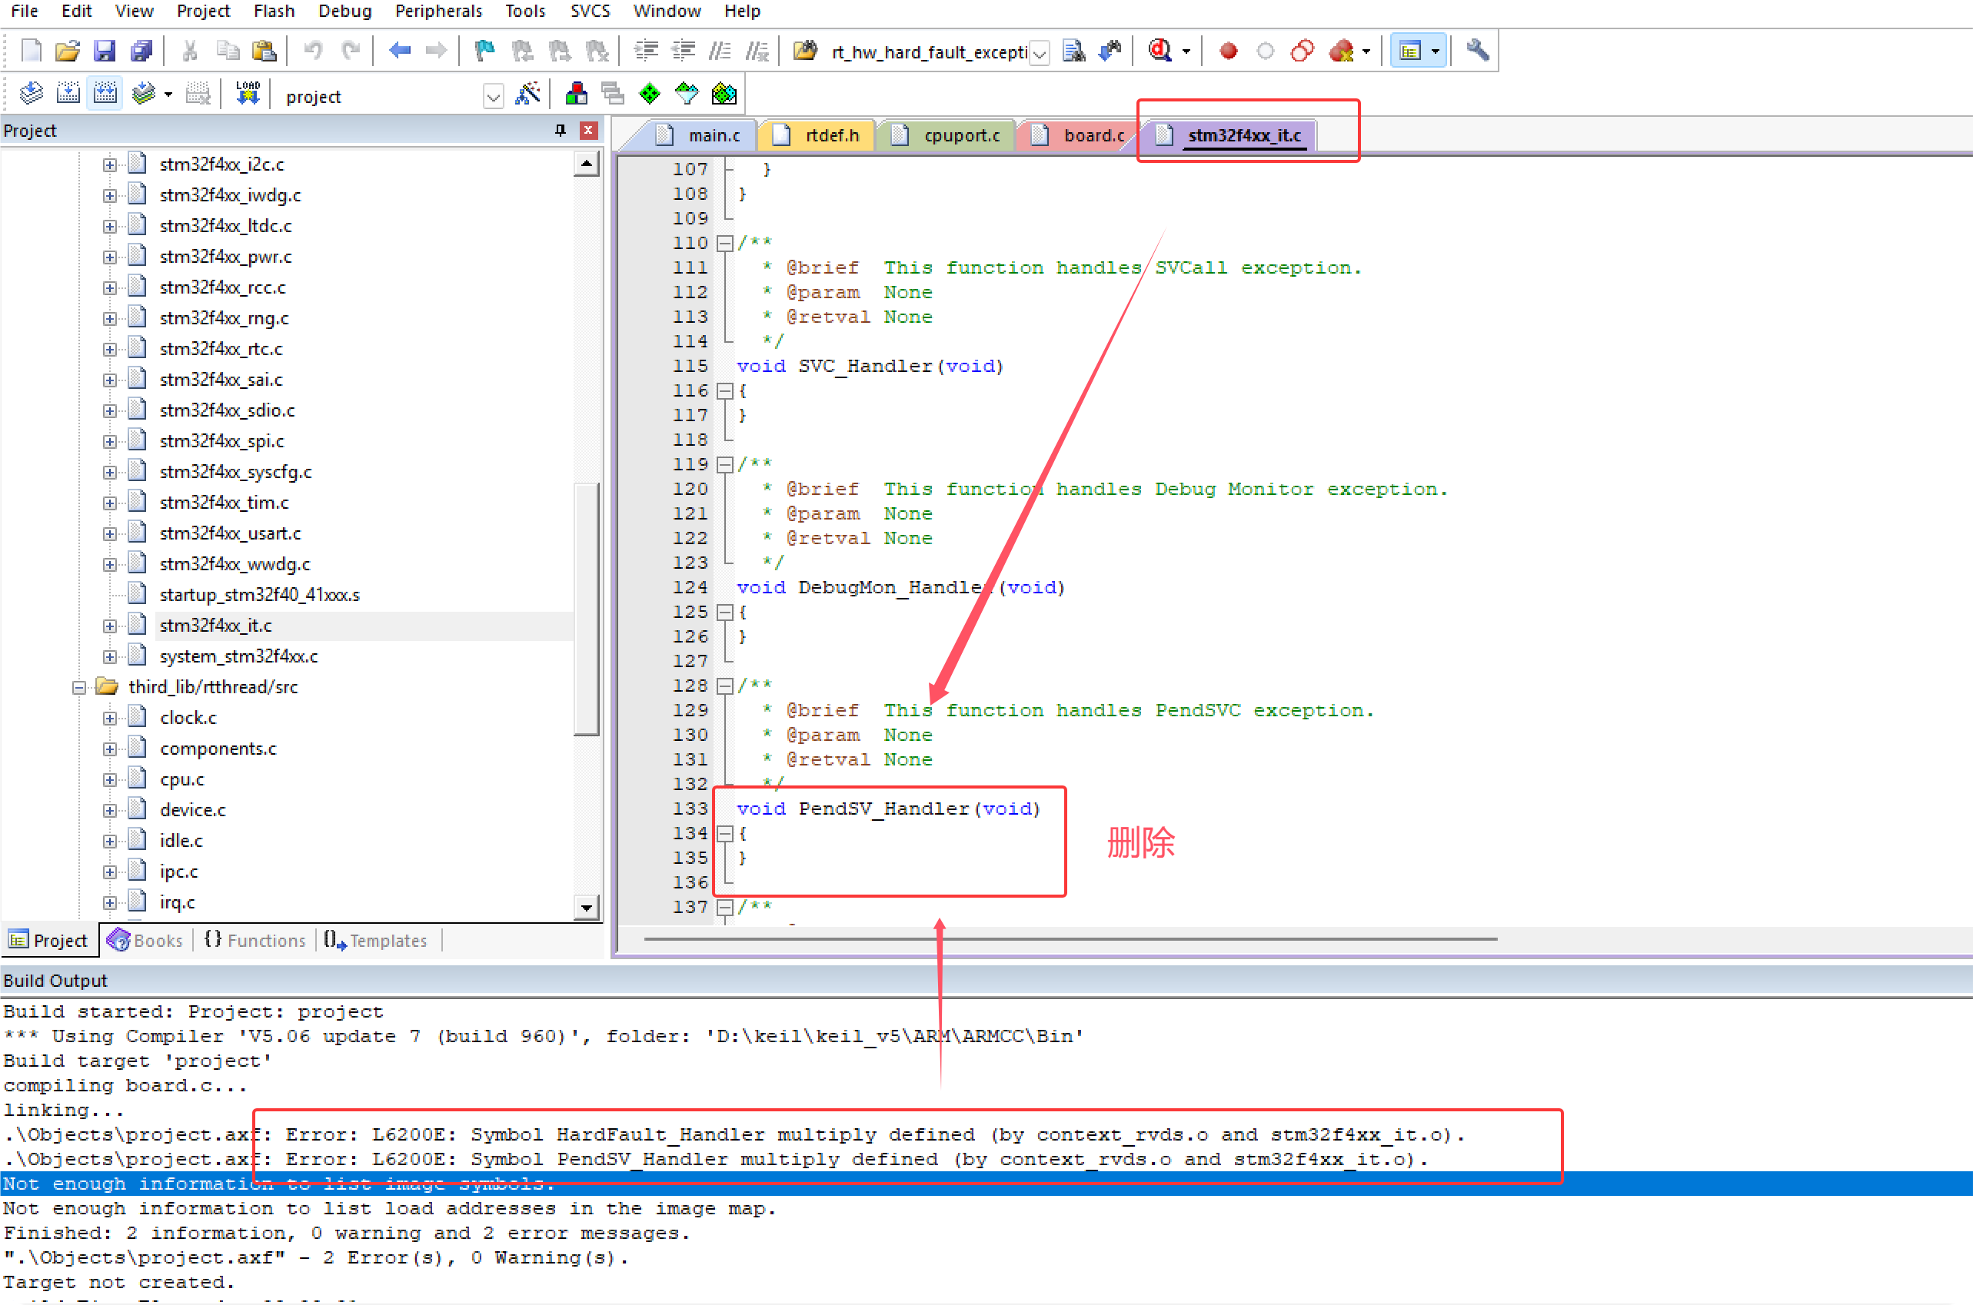Click the Rebuild all target files icon
The width and height of the screenshot is (1973, 1305).
[x=105, y=93]
